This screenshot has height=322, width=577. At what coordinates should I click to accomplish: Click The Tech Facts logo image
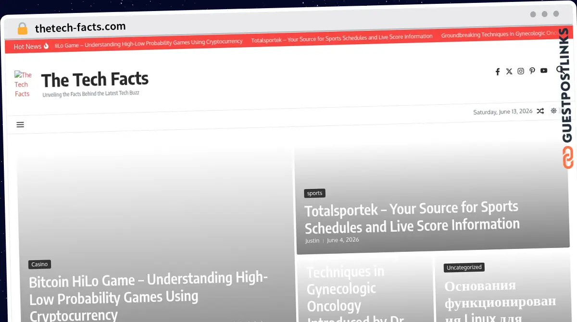pyautogui.click(x=23, y=84)
